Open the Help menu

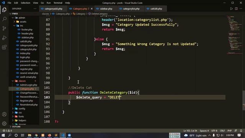(x=67, y=3)
